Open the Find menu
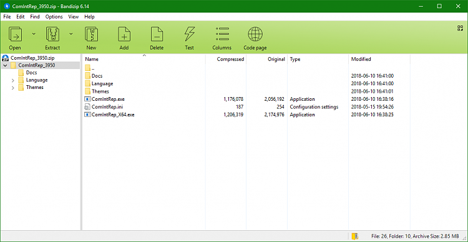This screenshot has width=468, height=242. coord(34,17)
